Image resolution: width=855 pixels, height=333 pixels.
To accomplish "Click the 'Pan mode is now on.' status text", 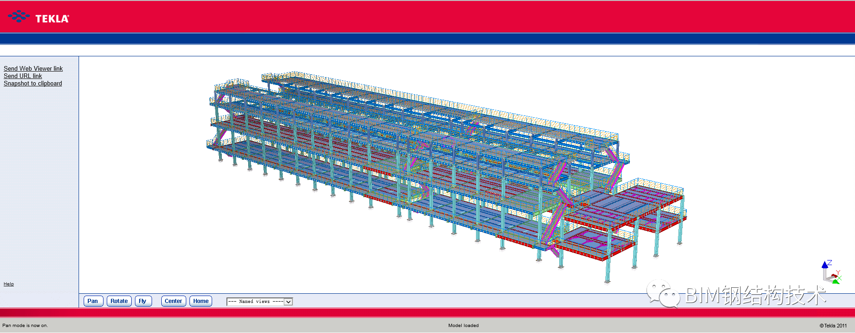I will point(25,326).
